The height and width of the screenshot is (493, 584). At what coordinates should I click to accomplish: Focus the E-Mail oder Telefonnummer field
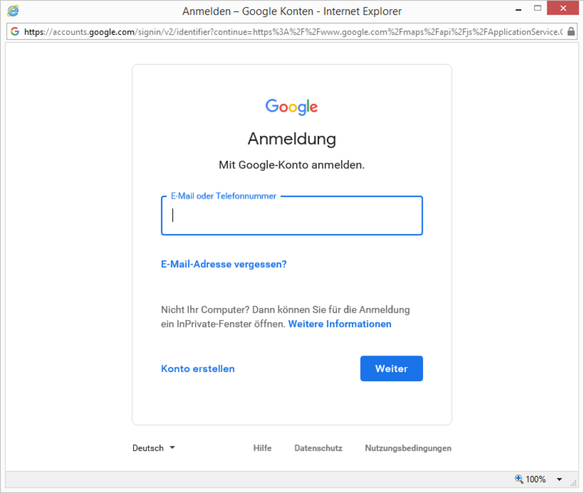pos(291,216)
